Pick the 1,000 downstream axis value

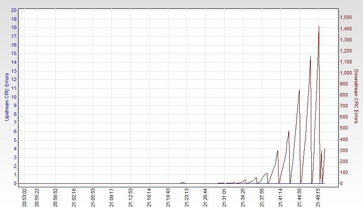click(x=346, y=73)
